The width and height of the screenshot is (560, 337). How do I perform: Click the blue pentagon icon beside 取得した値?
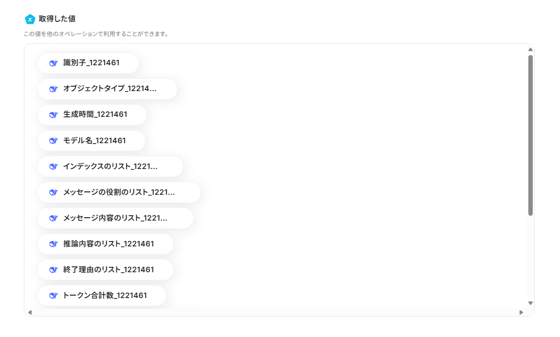30,19
